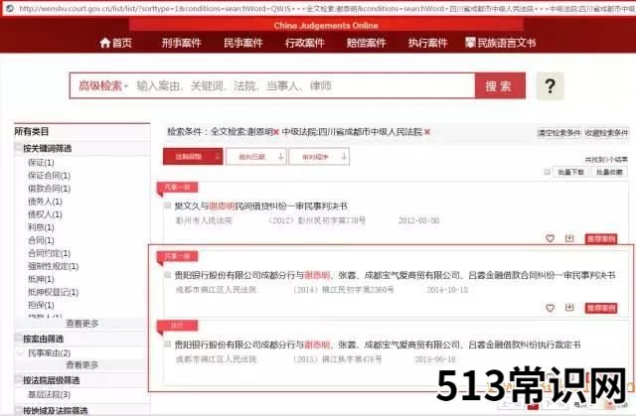636x416 pixels.
Task: Expand 查看更多 under keyword filters
Action: 81,323
